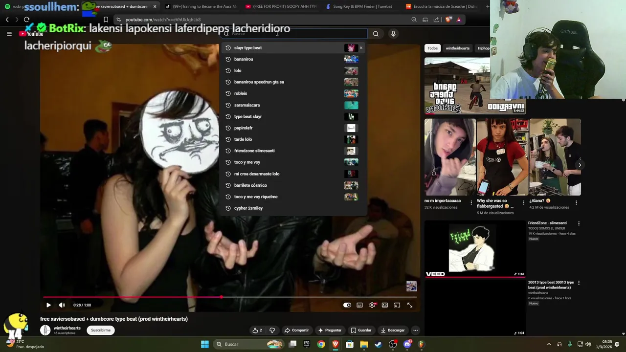
Task: Select the Todos filter chip
Action: (x=433, y=48)
